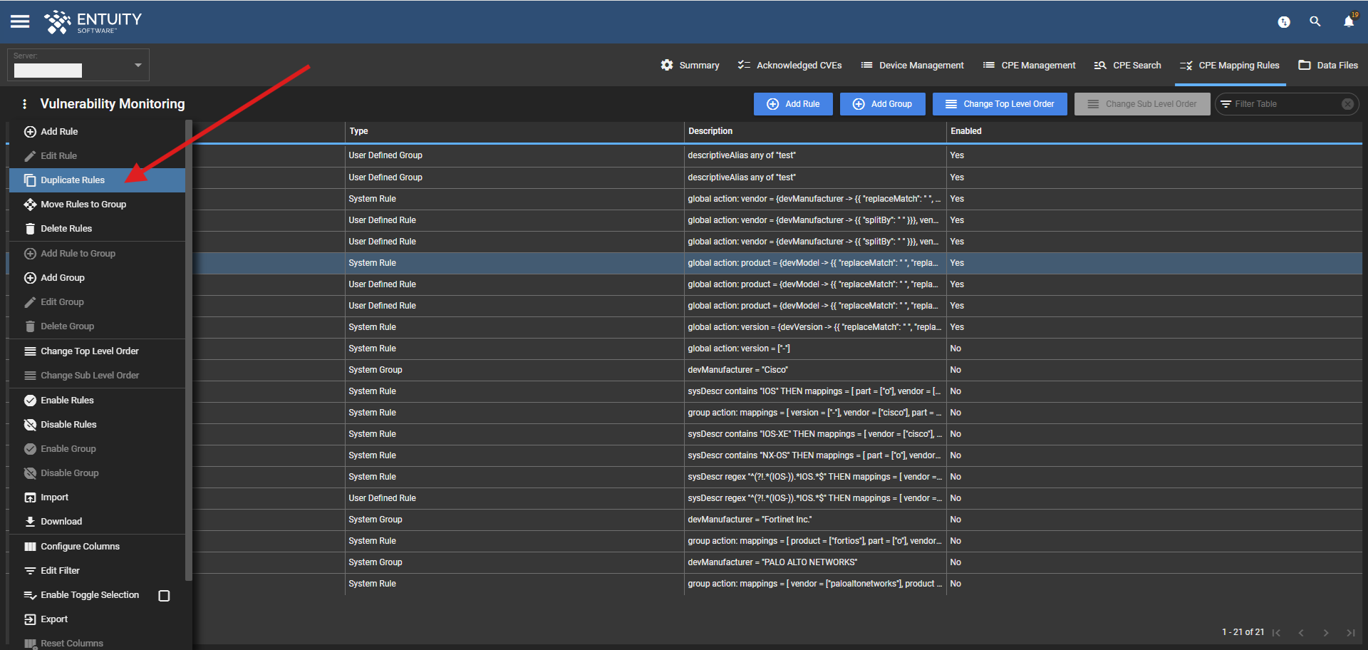Select the CPE Mapping Rules tab

[1229, 65]
